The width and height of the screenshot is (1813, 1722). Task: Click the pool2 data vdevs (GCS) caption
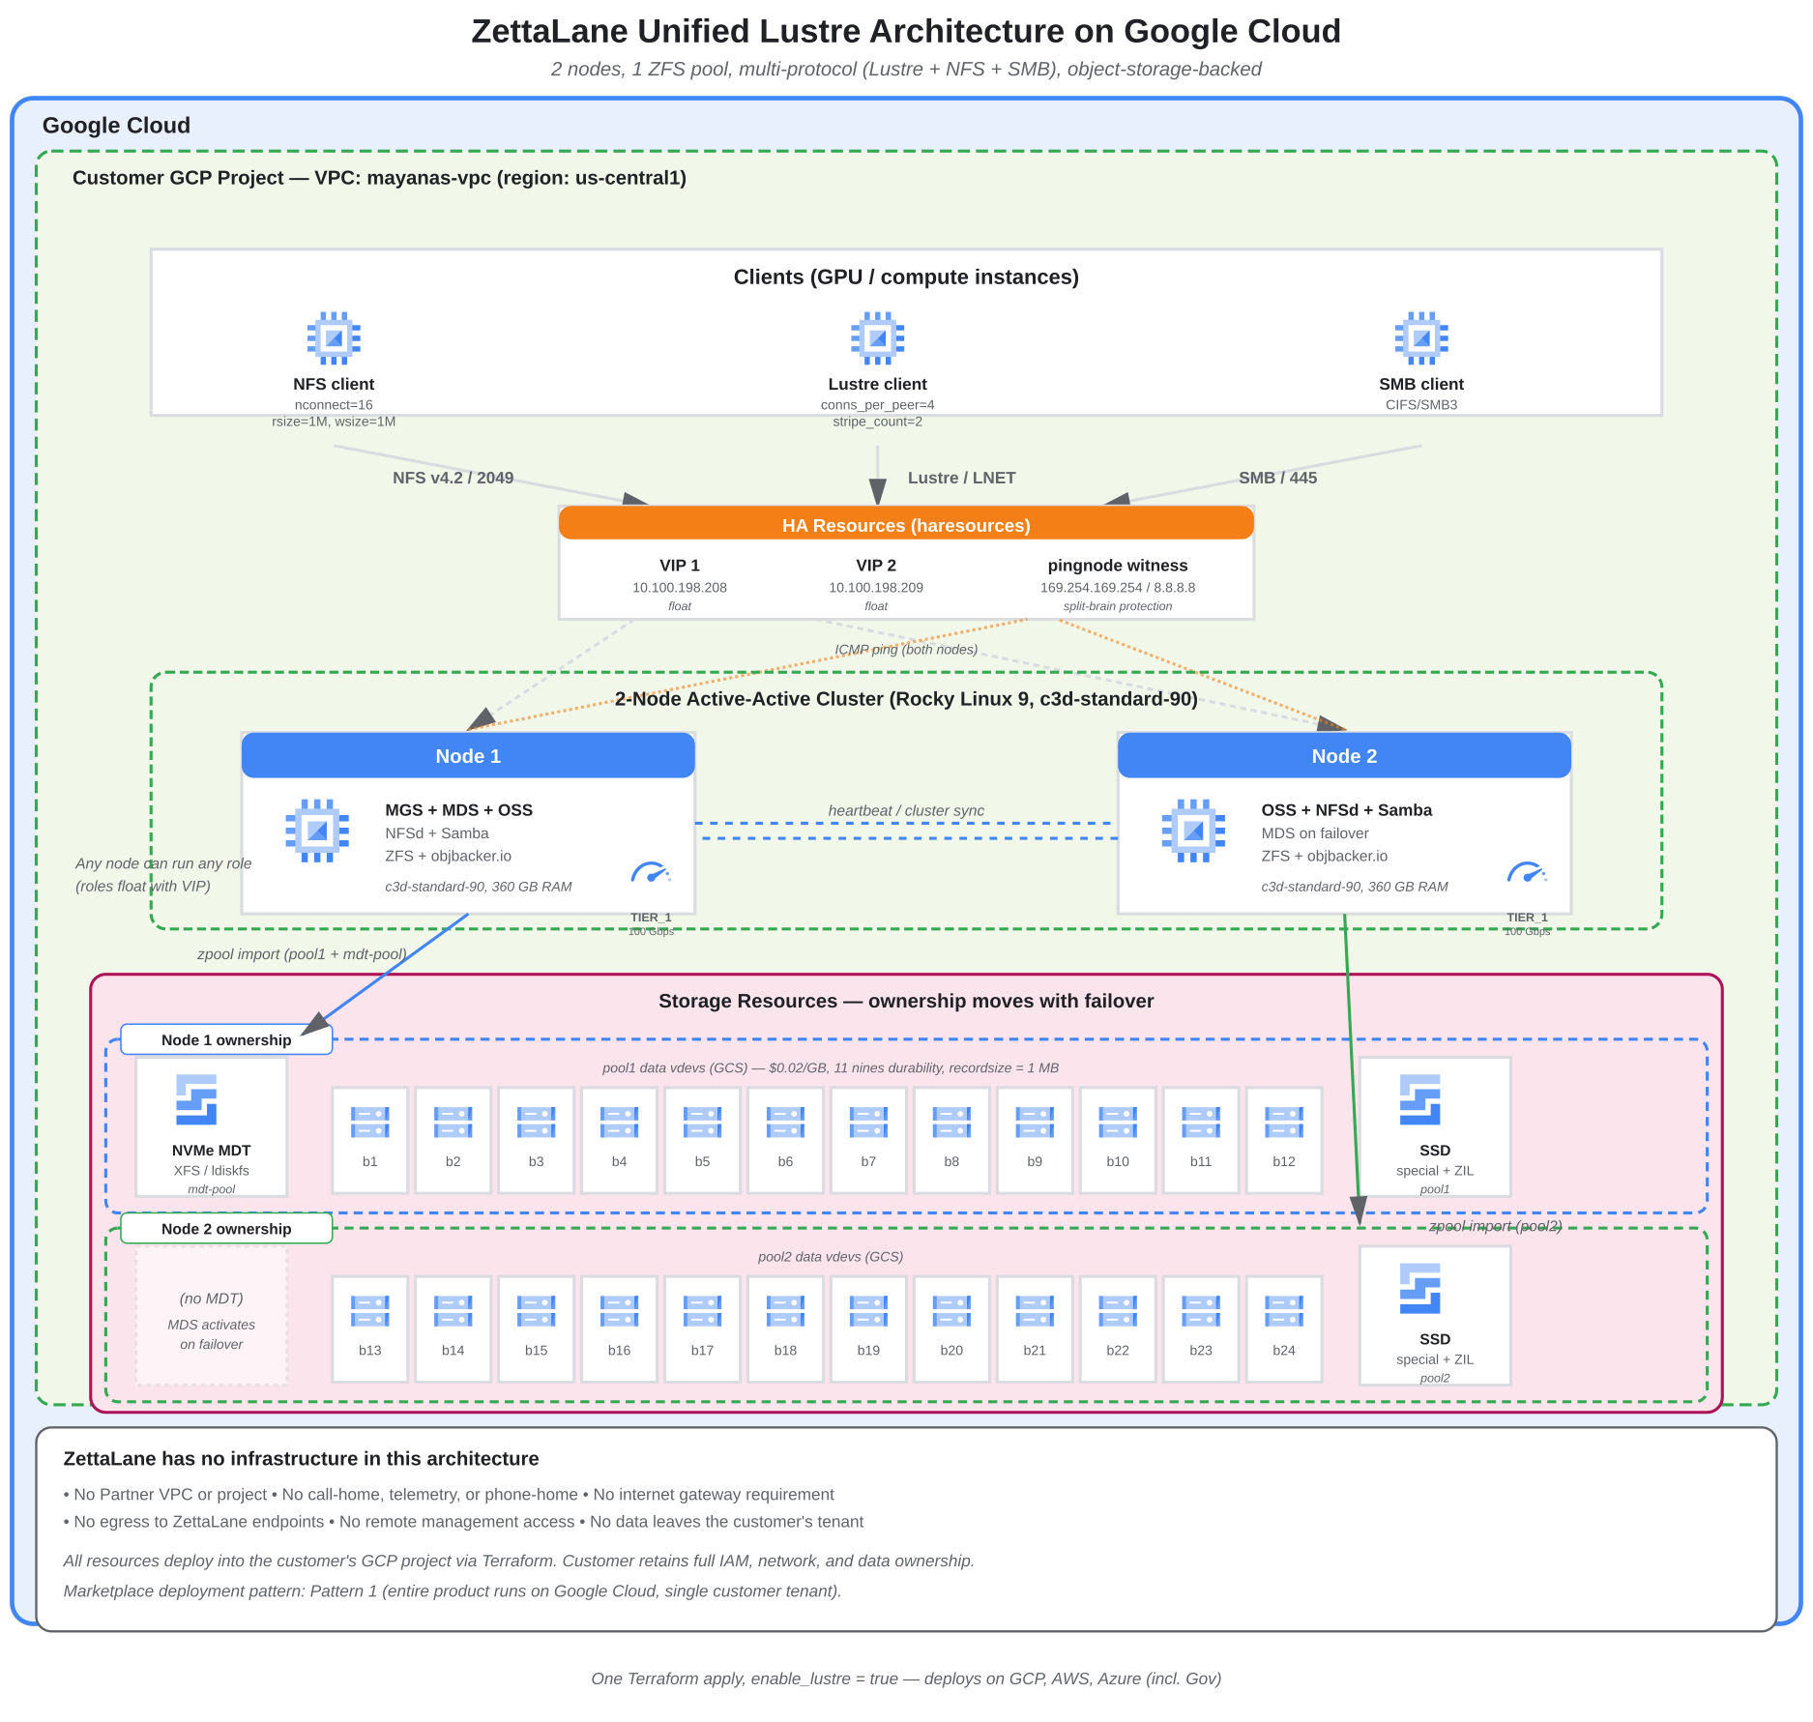click(831, 1257)
